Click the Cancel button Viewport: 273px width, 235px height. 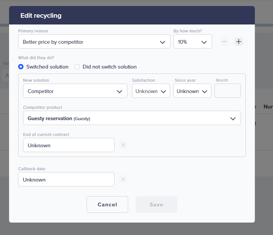click(107, 204)
